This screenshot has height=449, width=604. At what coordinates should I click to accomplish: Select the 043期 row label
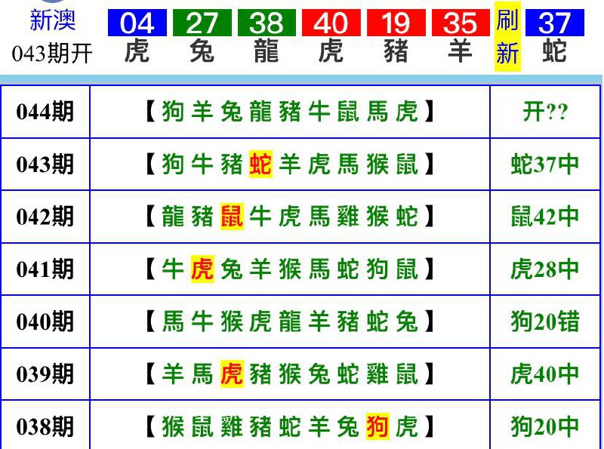(x=45, y=164)
